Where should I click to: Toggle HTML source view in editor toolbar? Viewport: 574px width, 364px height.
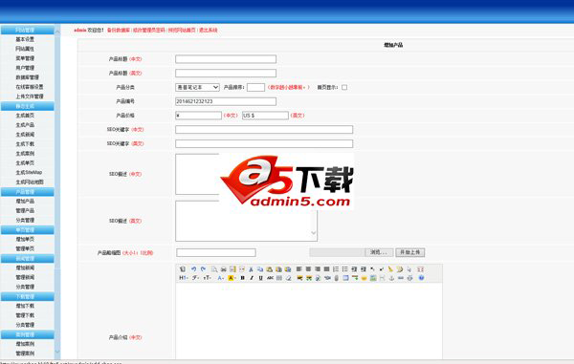(183, 269)
